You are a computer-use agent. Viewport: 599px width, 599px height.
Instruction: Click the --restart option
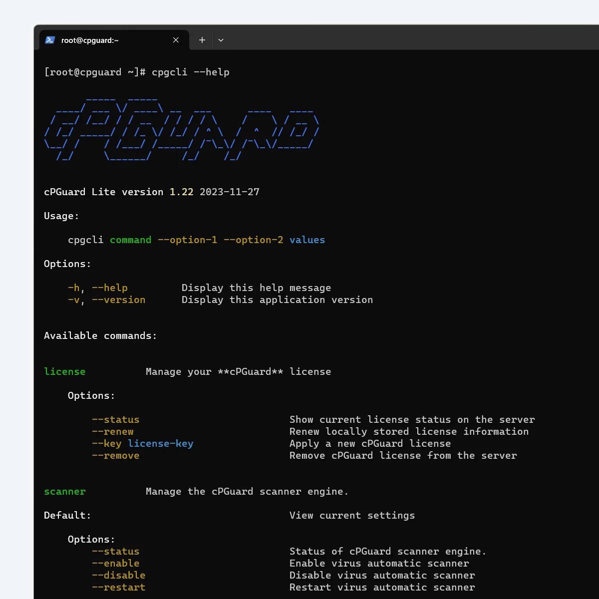(118, 587)
